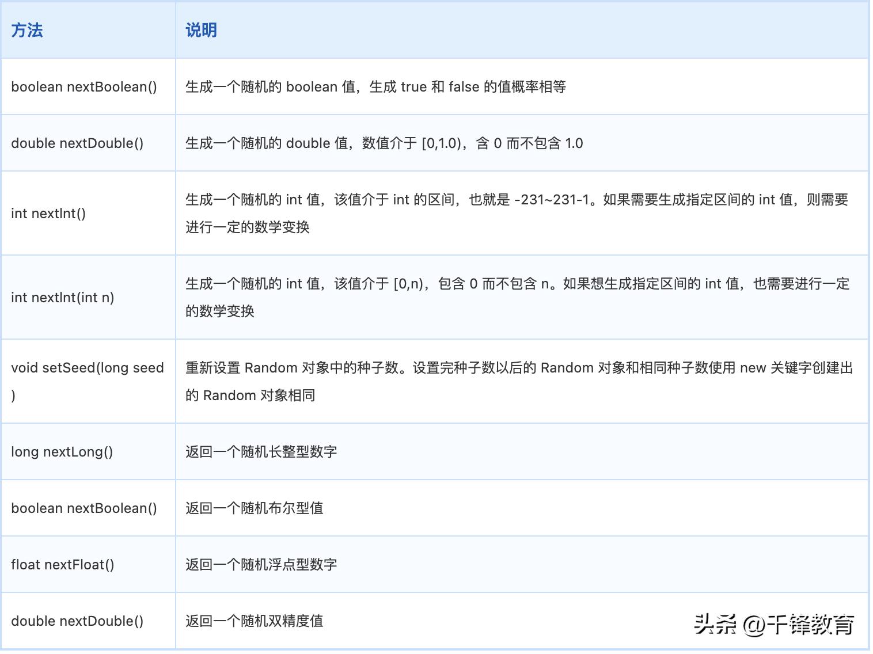Click the 返回一个随机浮点型数字 description
The height and width of the screenshot is (654, 873).
(x=263, y=564)
